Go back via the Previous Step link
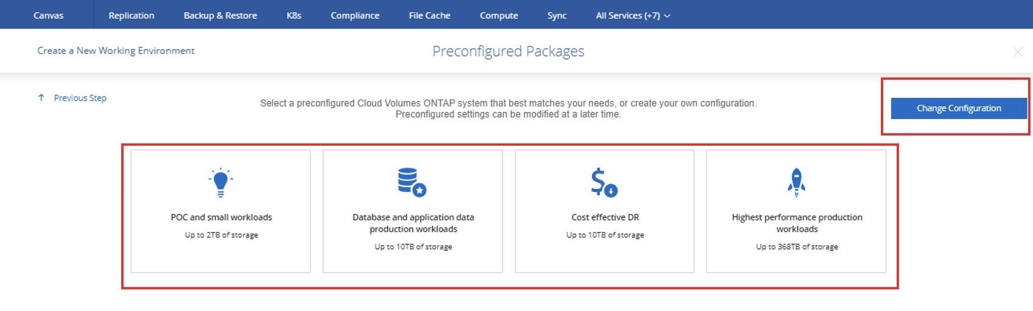This screenshot has height=311, width=1033. [80, 98]
